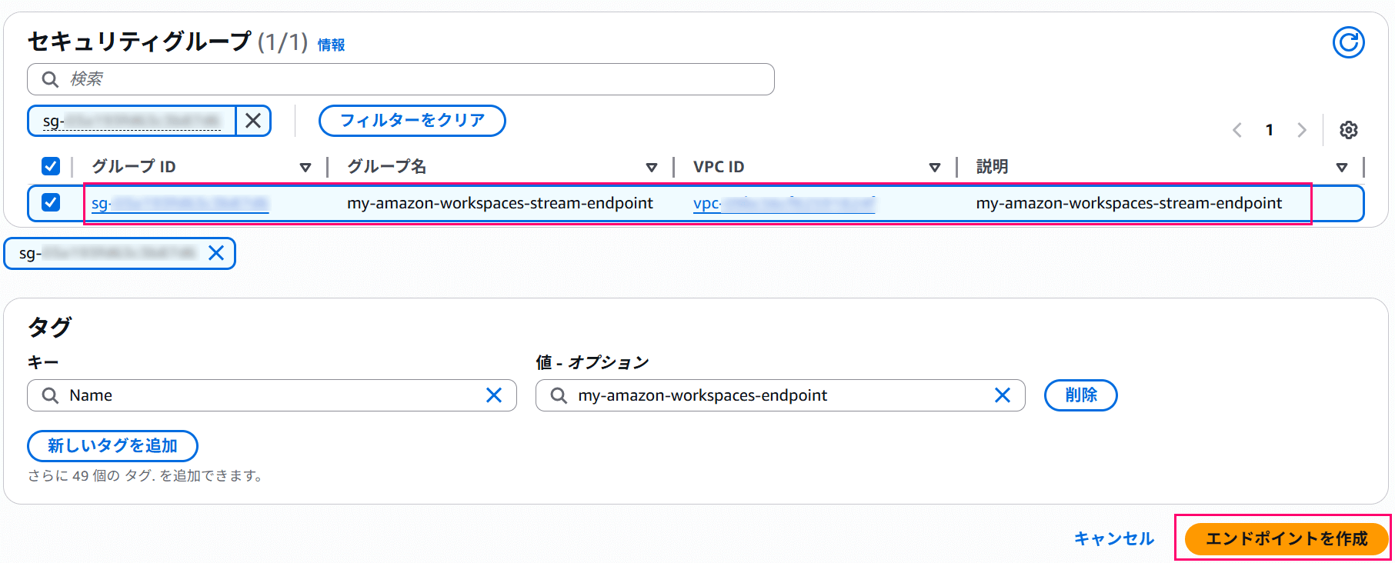Toggle select-all checkbox in table header
The image size is (1395, 563).
[51, 166]
